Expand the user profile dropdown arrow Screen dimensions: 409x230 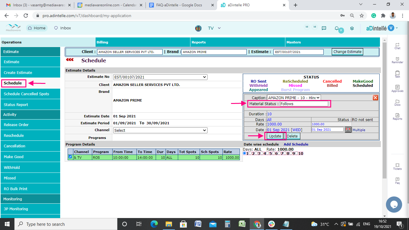pos(397,28)
